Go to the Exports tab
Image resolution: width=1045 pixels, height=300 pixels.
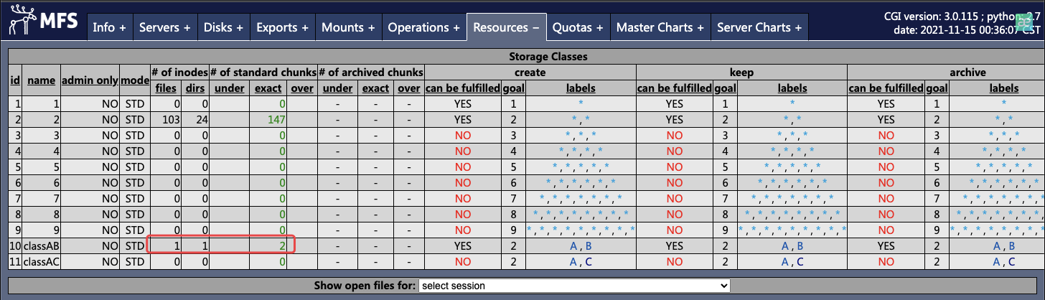click(282, 27)
